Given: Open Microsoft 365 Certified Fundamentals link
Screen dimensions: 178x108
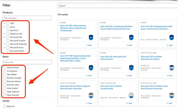Looking at the screenshot, I should coord(111,87).
